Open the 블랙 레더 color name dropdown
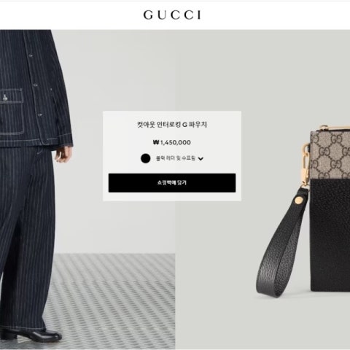The height and width of the screenshot is (350, 350). (176, 158)
